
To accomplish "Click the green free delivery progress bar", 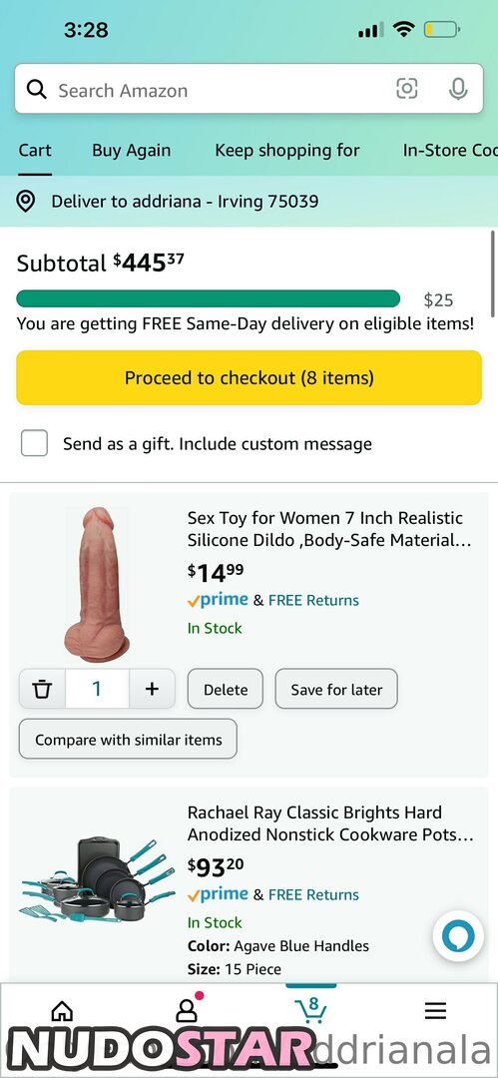I will [x=208, y=298].
